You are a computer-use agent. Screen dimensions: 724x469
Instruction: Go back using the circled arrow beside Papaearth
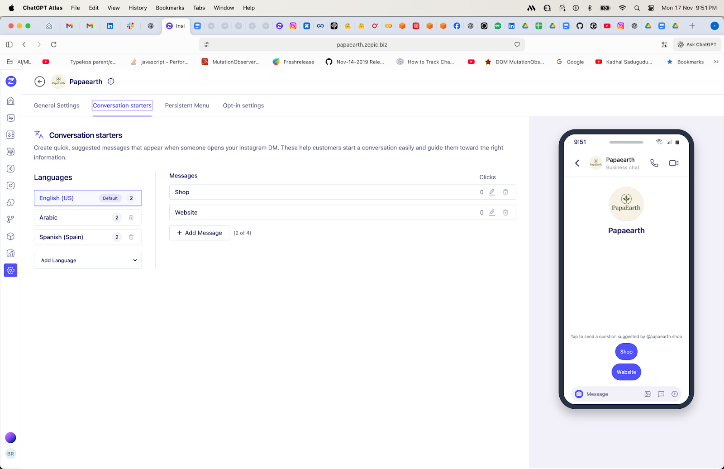pos(40,81)
